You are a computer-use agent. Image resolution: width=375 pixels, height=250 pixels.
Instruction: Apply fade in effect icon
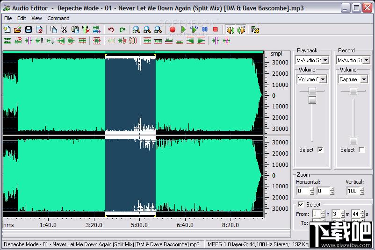tap(61, 41)
